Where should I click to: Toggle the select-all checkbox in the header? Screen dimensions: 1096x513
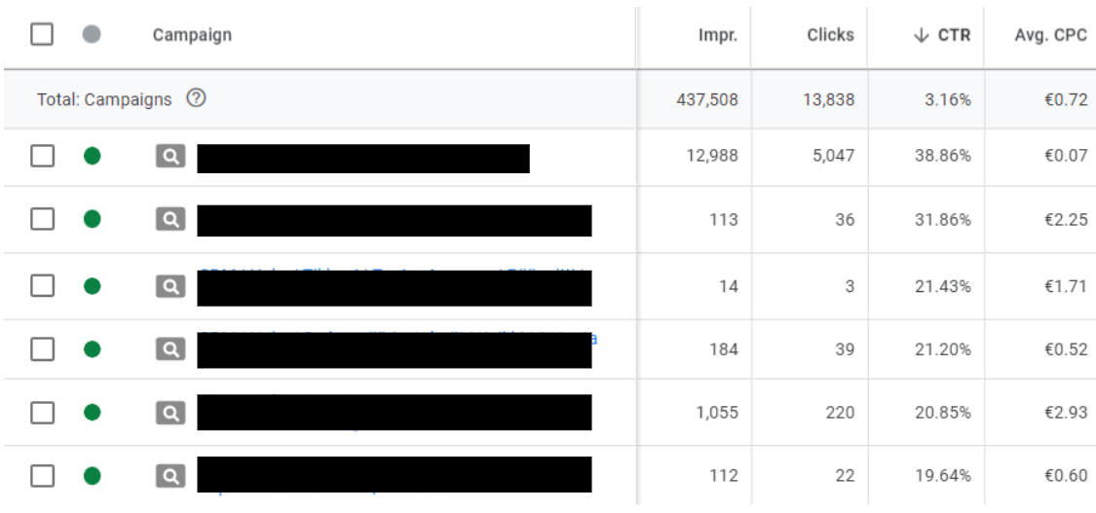(x=42, y=34)
